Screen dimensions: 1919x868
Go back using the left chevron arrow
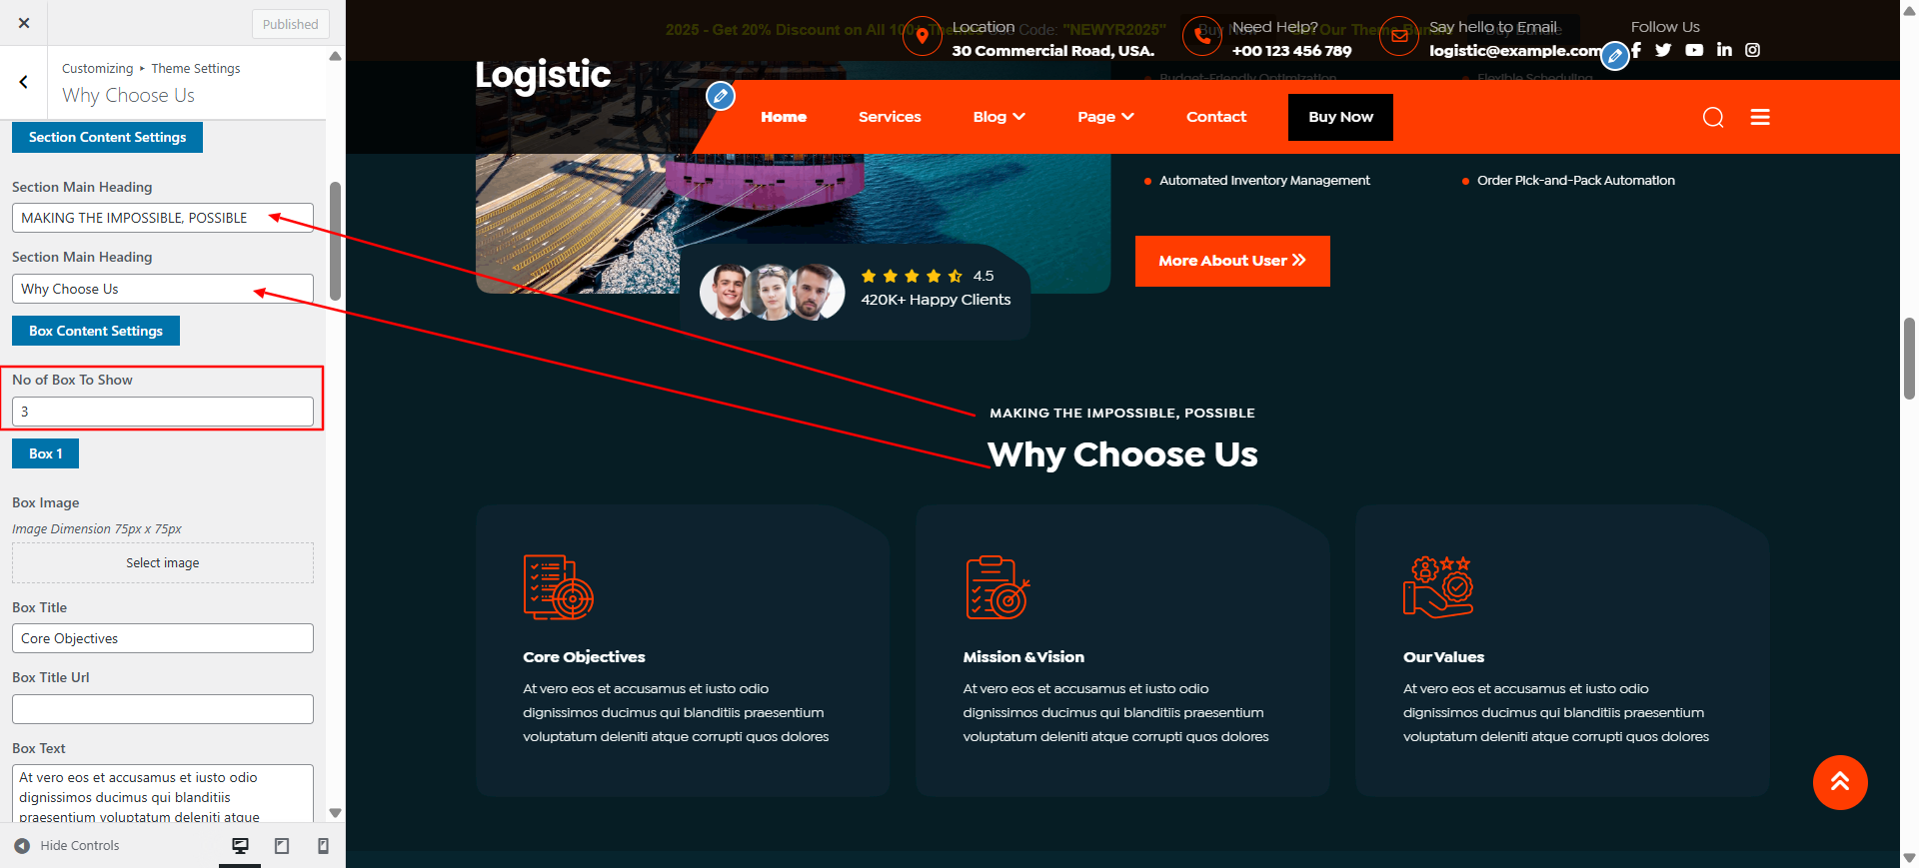pyautogui.click(x=24, y=82)
